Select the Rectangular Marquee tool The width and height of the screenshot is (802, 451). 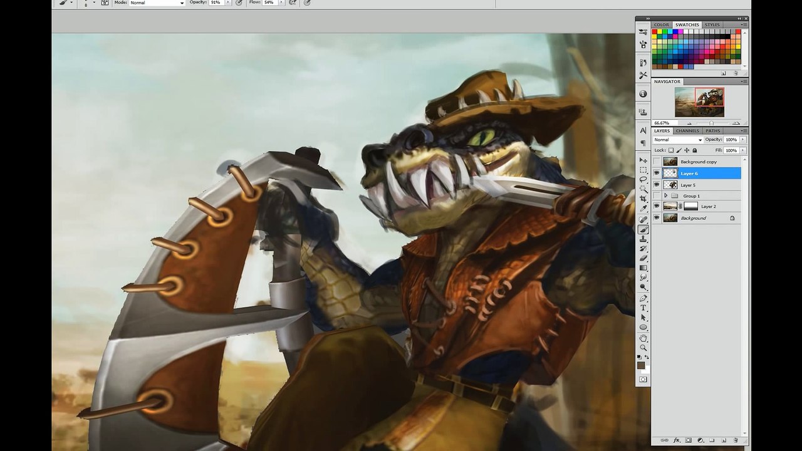(643, 170)
